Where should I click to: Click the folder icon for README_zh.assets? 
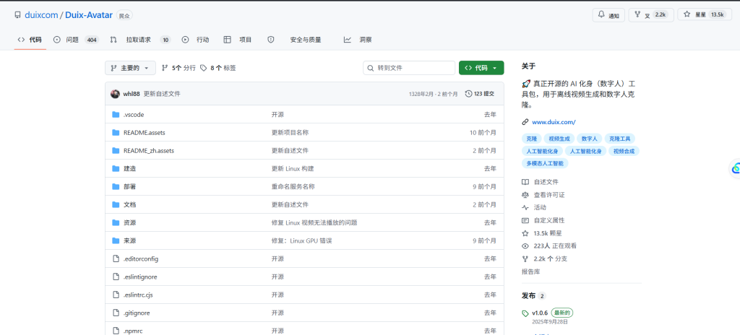[116, 150]
